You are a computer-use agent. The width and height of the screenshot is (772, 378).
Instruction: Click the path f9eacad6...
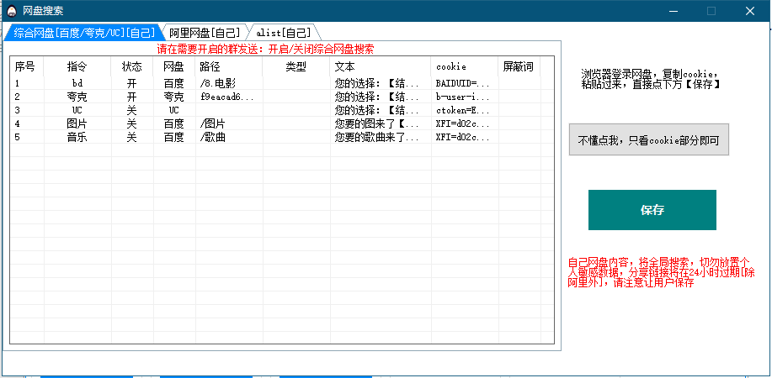pyautogui.click(x=229, y=97)
